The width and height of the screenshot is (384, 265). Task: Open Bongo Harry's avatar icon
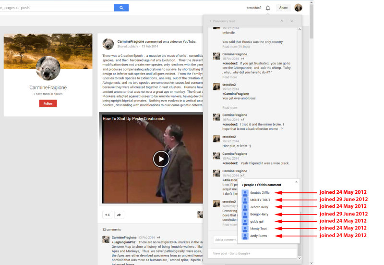pyautogui.click(x=245, y=214)
